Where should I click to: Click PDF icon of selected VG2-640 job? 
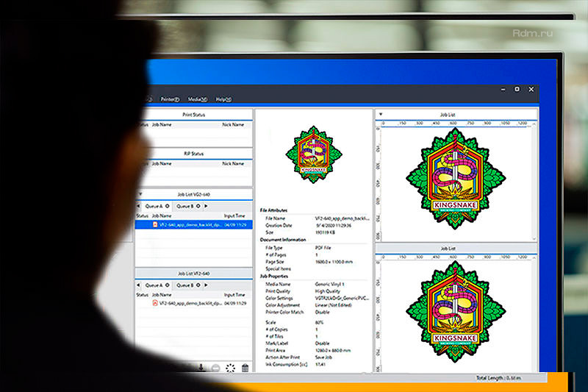155,225
